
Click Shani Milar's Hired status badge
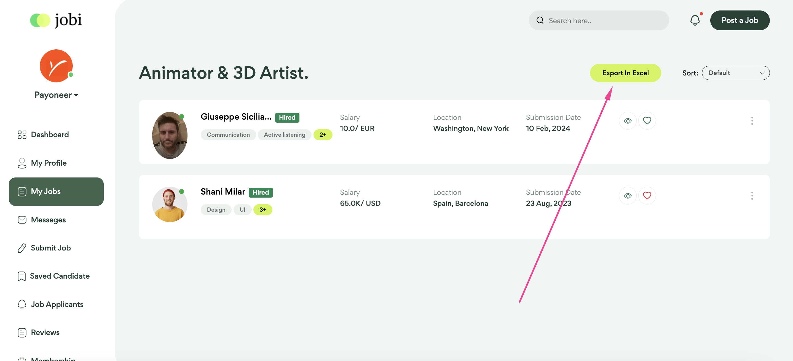click(x=261, y=192)
